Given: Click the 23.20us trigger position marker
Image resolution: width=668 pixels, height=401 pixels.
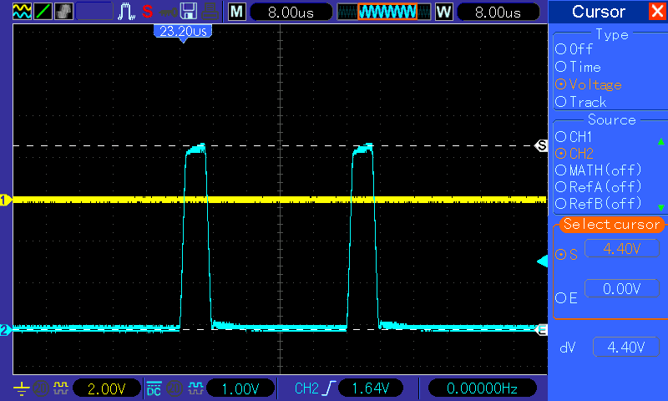Looking at the screenshot, I should coord(183,32).
